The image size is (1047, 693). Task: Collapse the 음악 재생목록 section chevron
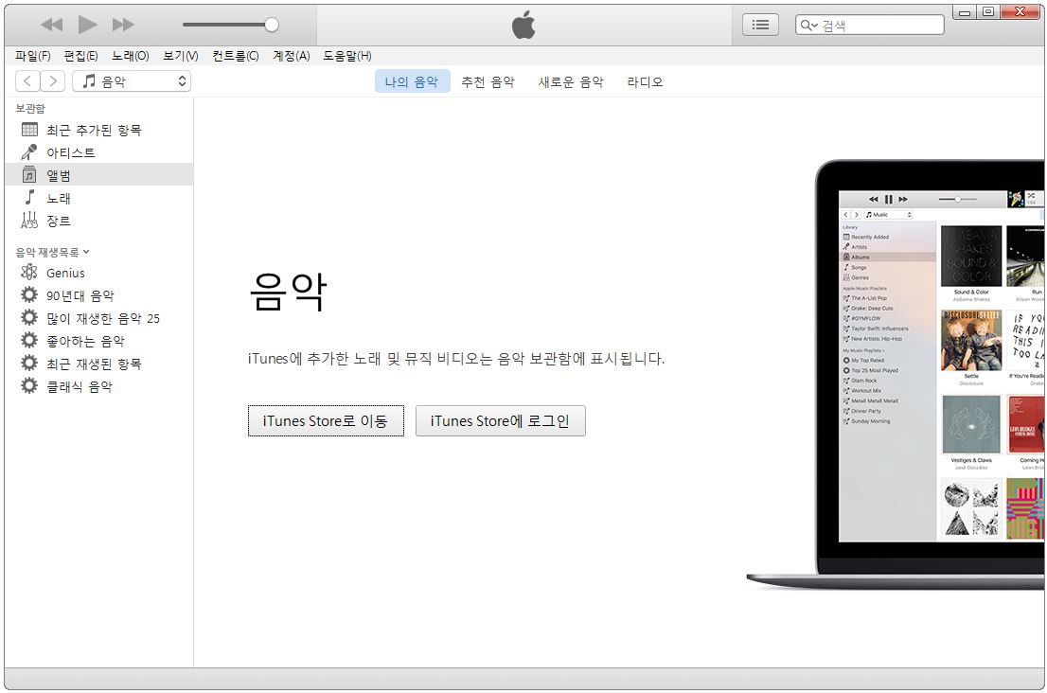click(x=86, y=252)
